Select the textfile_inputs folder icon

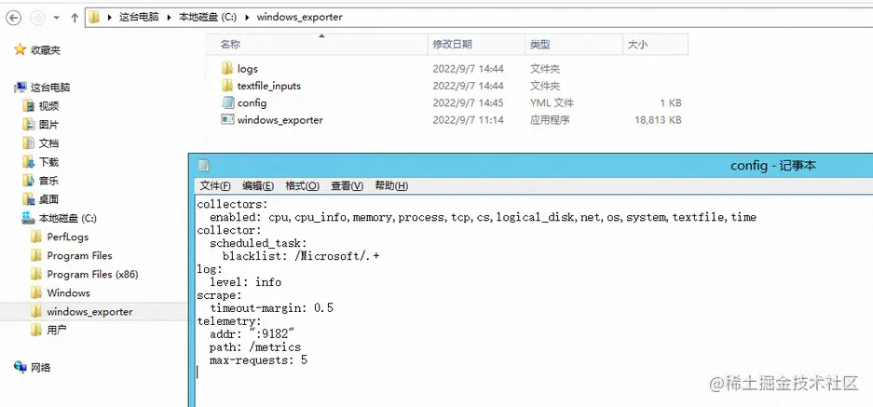coord(227,85)
